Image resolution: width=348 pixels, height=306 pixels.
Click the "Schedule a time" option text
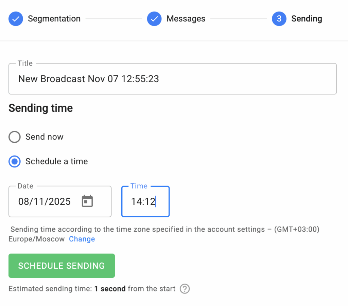point(57,161)
